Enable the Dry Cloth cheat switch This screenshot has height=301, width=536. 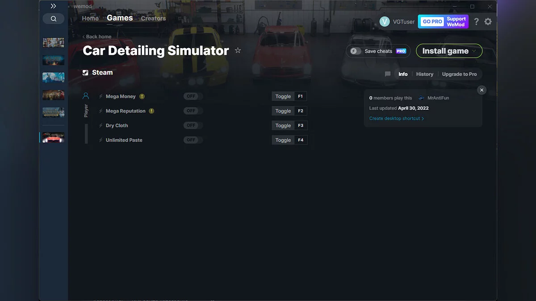(x=192, y=125)
